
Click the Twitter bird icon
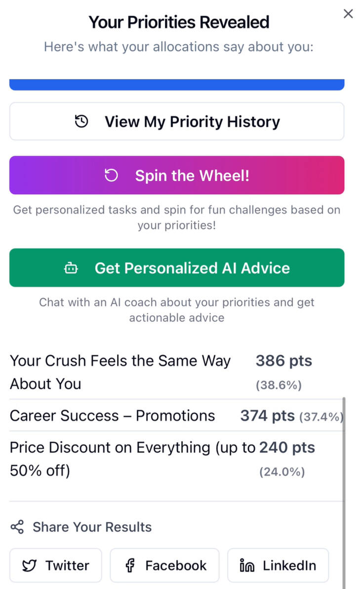(30, 566)
